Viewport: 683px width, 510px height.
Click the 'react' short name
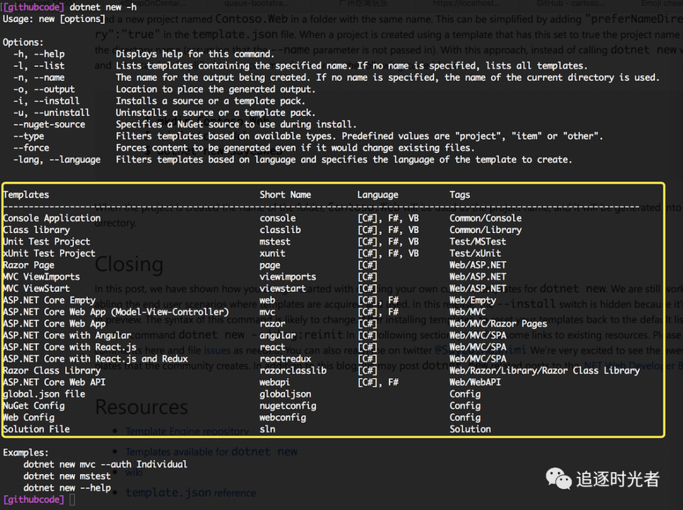[272, 347]
